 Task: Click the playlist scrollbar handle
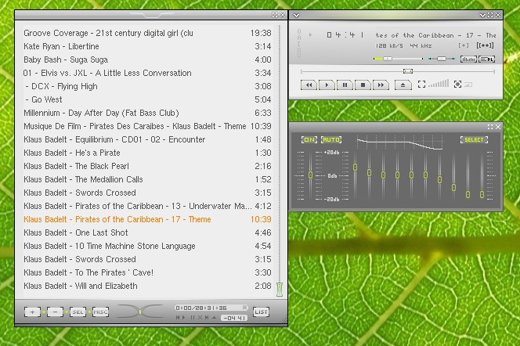pos(280,290)
